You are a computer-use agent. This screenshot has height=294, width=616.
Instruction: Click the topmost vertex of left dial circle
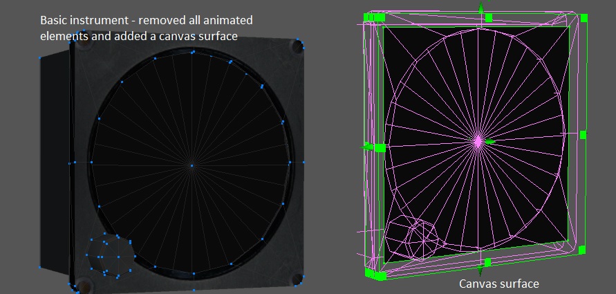[x=193, y=51]
